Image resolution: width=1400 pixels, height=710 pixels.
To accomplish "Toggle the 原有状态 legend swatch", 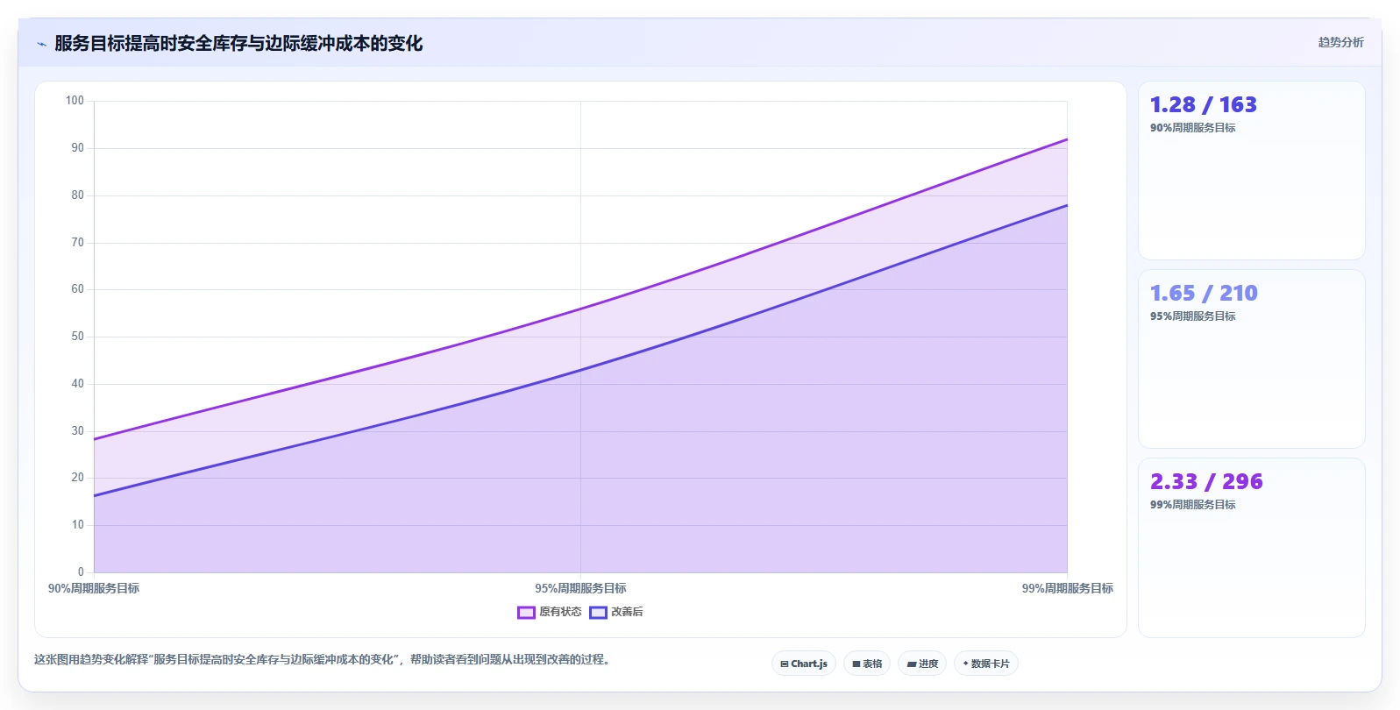I will (x=526, y=612).
